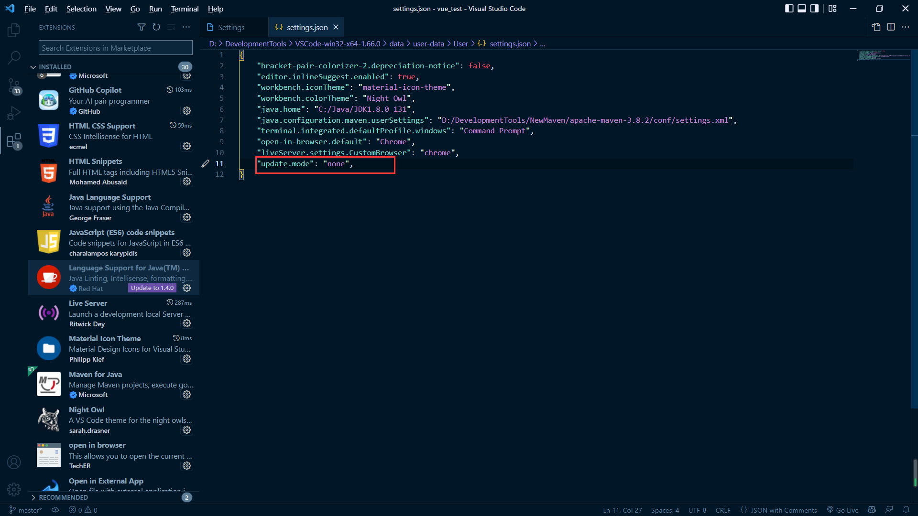Open the manage gear for Night Owl
The width and height of the screenshot is (918, 516).
pyautogui.click(x=187, y=430)
